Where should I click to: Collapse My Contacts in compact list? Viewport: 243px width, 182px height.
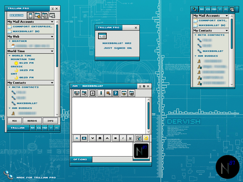[227, 31]
